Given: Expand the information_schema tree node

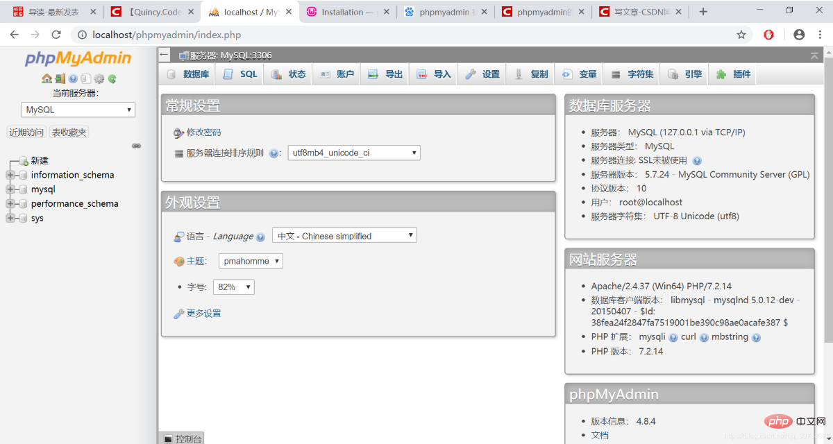Looking at the screenshot, I should pyautogui.click(x=10, y=176).
